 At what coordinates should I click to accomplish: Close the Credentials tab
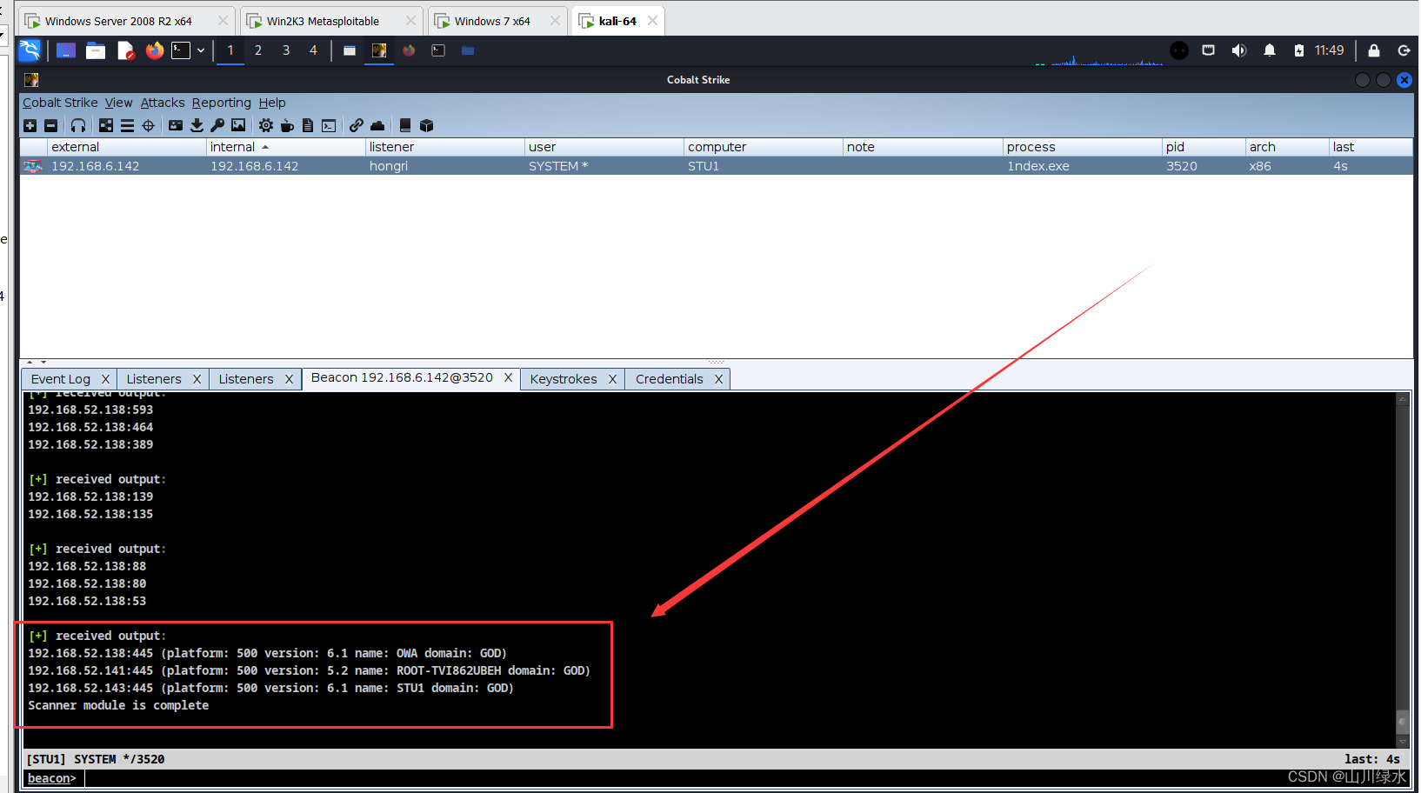pyautogui.click(x=718, y=379)
